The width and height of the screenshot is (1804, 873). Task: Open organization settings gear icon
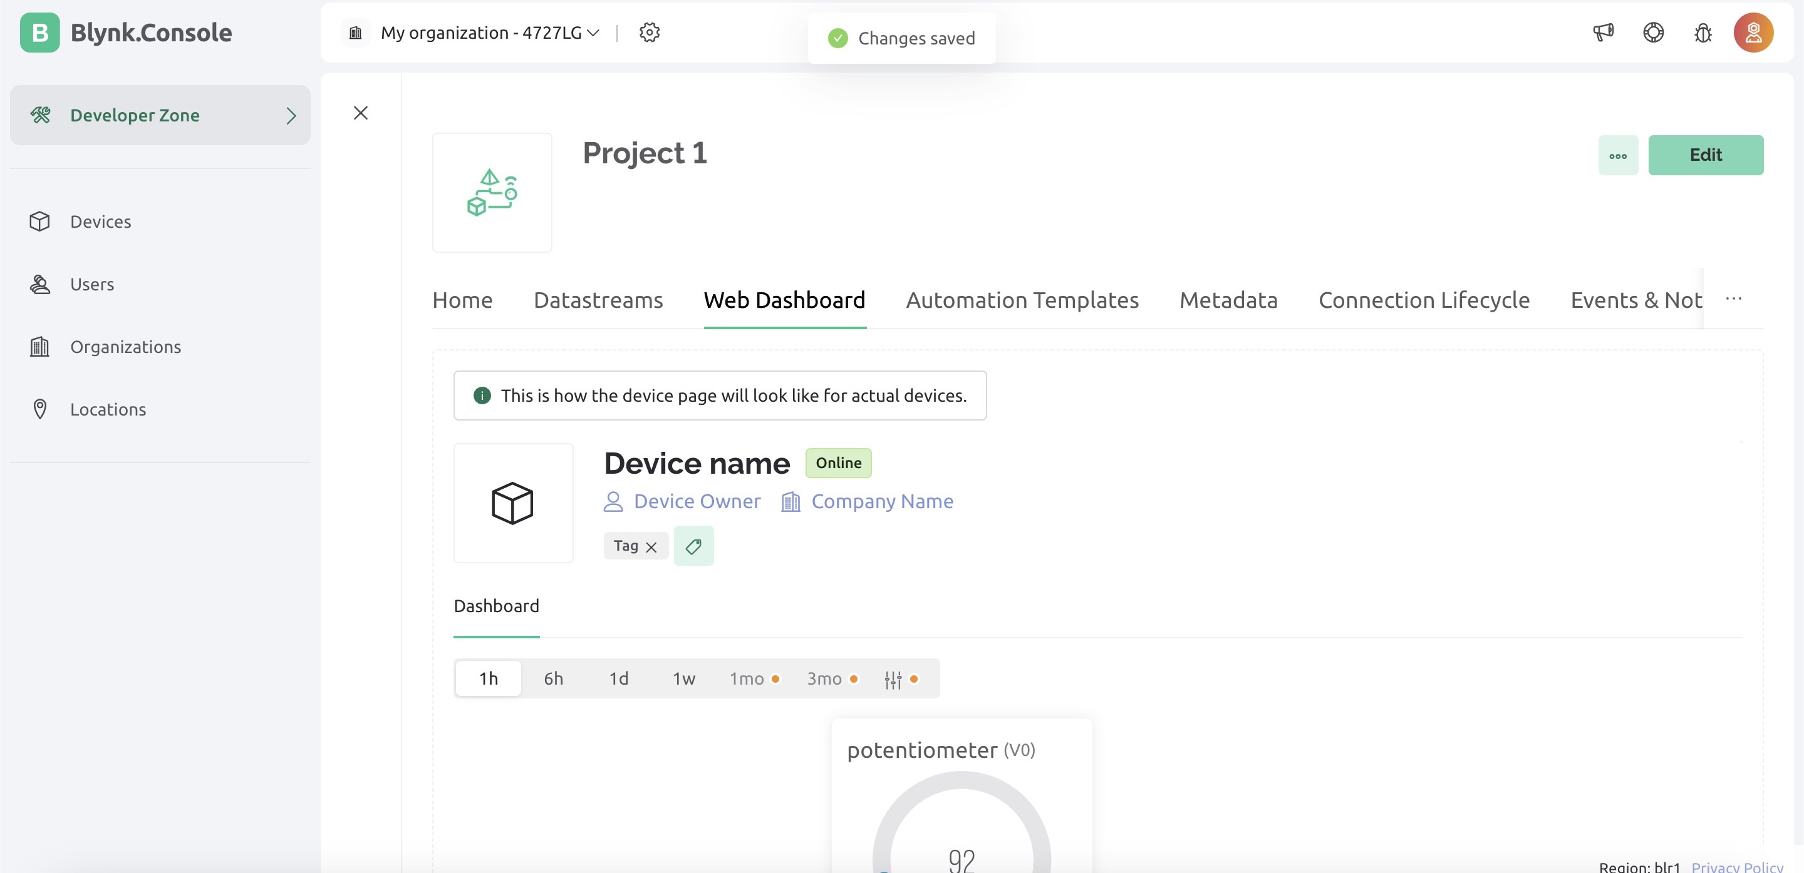click(649, 32)
